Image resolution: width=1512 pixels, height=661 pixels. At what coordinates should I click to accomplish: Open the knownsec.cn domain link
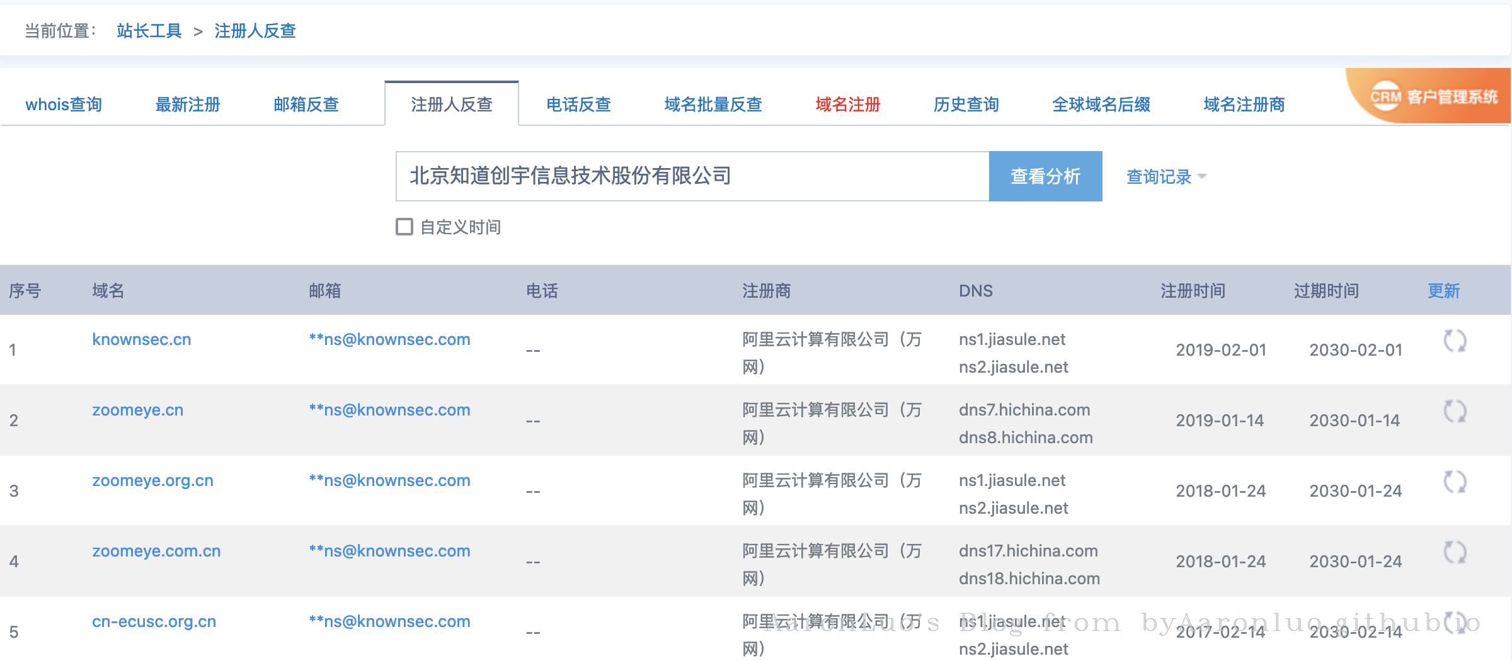(142, 340)
